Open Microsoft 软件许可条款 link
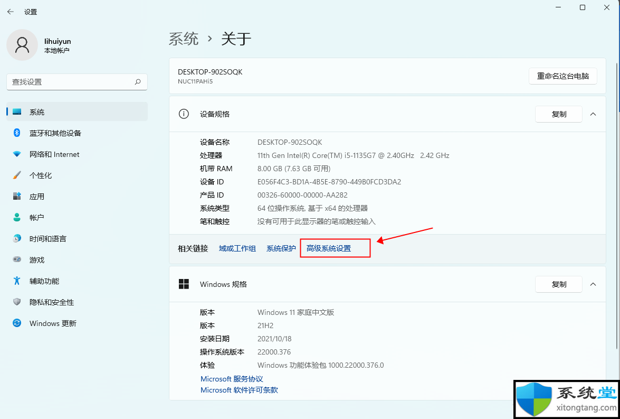The width and height of the screenshot is (620, 419). click(239, 390)
